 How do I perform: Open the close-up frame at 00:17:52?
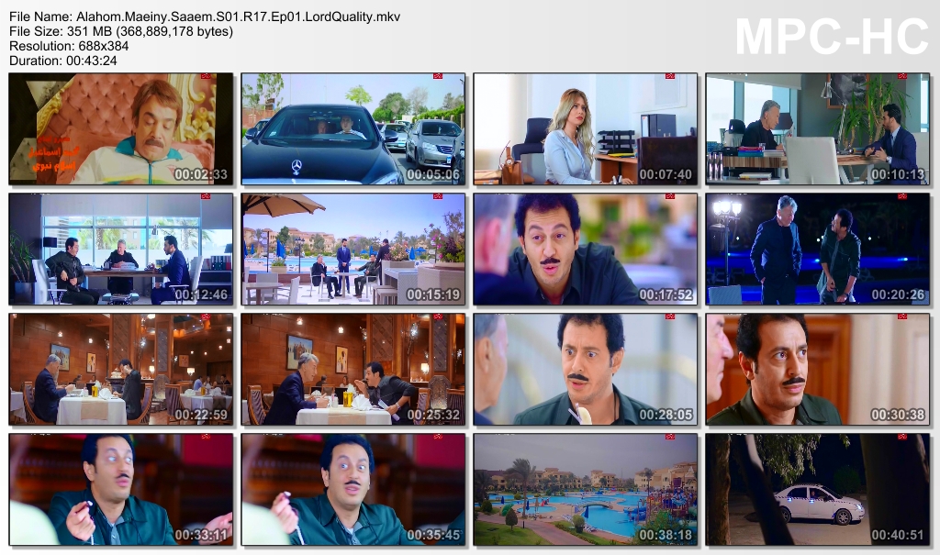pyautogui.click(x=585, y=249)
